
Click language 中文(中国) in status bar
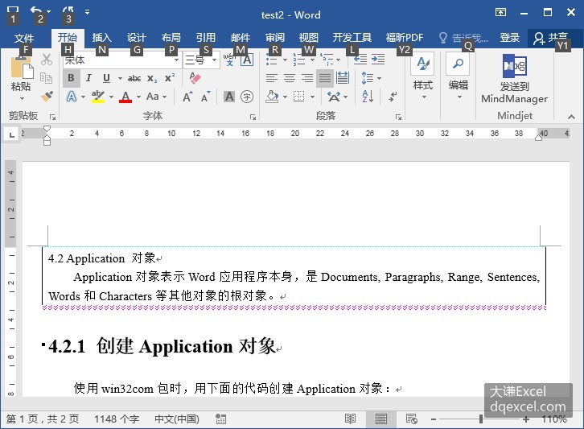(x=177, y=419)
